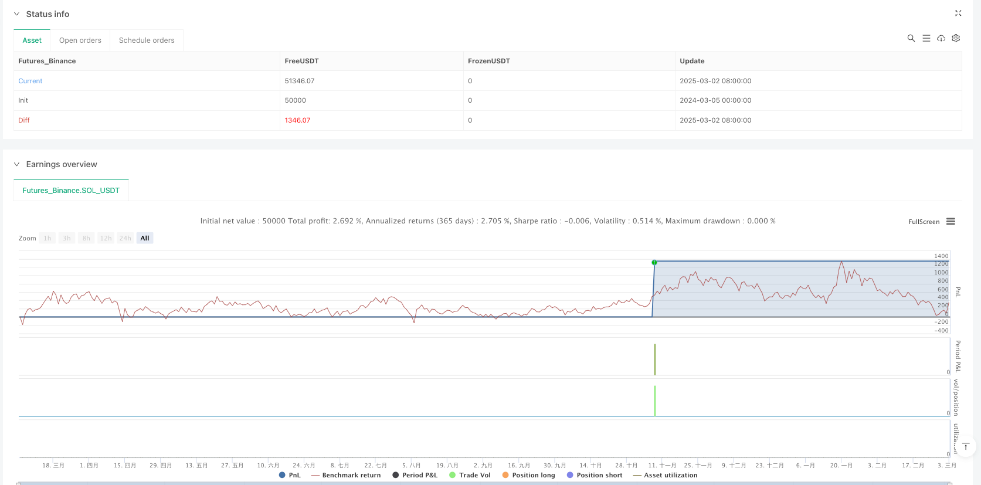Screen dimensions: 981x485
Task: Open the chart hamburger menu beside FullScreen
Action: point(951,222)
